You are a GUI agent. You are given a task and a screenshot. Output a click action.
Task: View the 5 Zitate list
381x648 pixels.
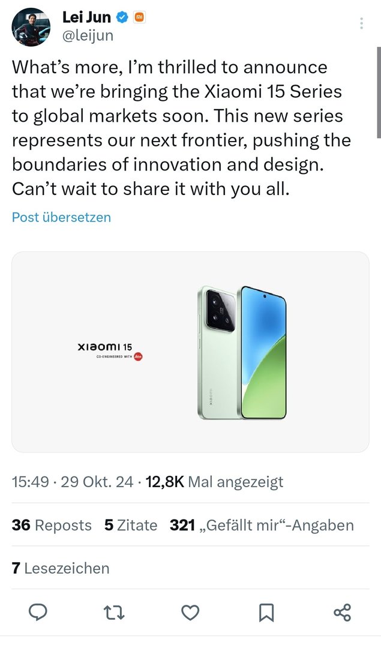[131, 525]
